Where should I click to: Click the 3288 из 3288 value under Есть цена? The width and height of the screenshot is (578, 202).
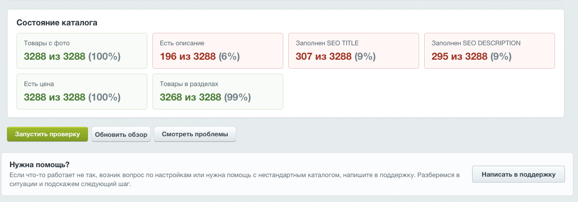pyautogui.click(x=54, y=98)
